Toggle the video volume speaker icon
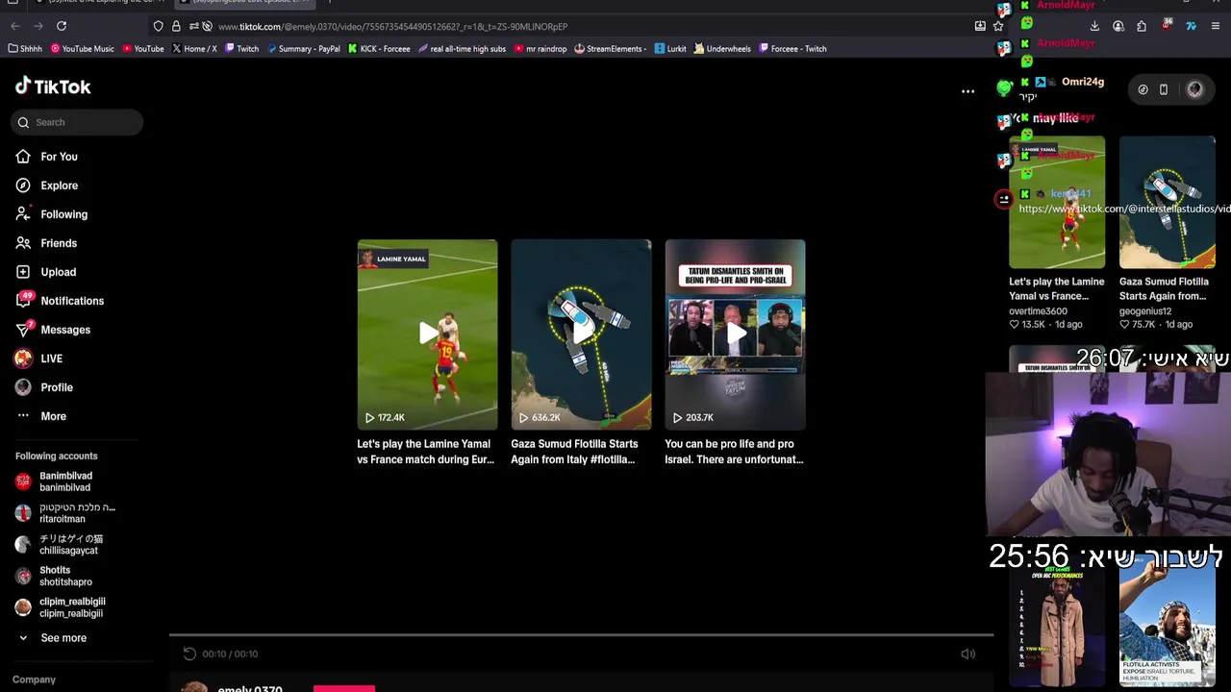 click(967, 654)
